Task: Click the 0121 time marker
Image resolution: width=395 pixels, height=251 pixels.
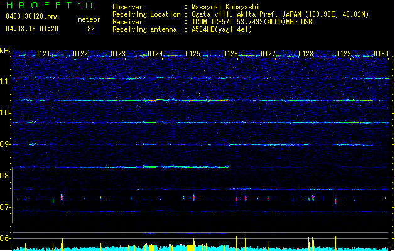Action: click(x=42, y=54)
